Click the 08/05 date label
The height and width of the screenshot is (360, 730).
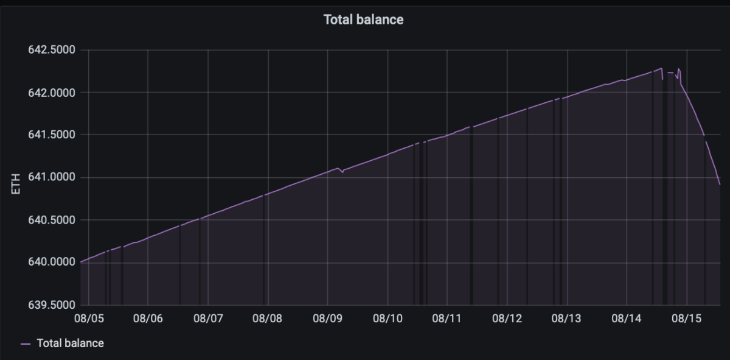(x=88, y=318)
